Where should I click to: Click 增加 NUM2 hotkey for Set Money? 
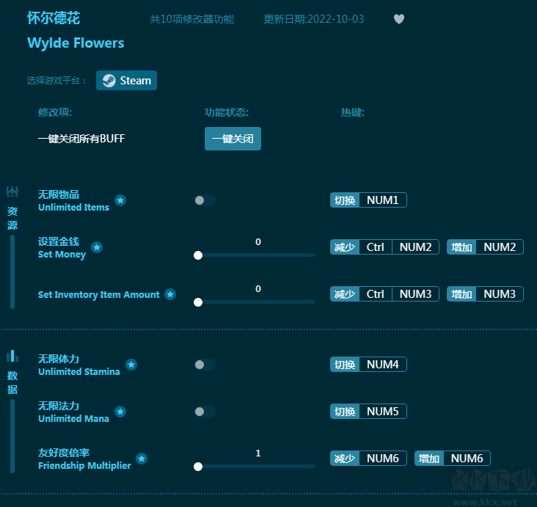[485, 247]
